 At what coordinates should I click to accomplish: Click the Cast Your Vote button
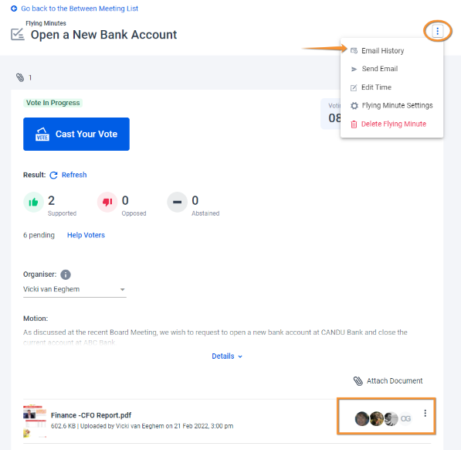click(x=76, y=135)
